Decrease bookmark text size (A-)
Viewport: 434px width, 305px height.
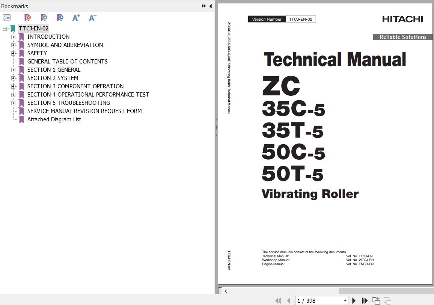point(92,18)
